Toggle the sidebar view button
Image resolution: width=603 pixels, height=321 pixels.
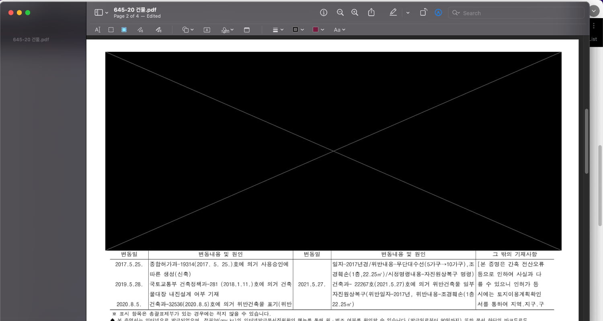98,12
